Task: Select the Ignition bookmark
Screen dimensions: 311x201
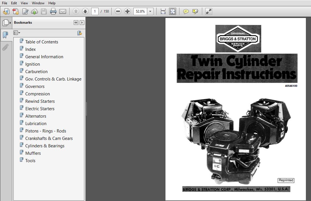Action: (32, 64)
